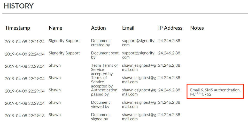The image size is (248, 124).
Task: Click Signority Support name in document created row
Action: pos(64,41)
